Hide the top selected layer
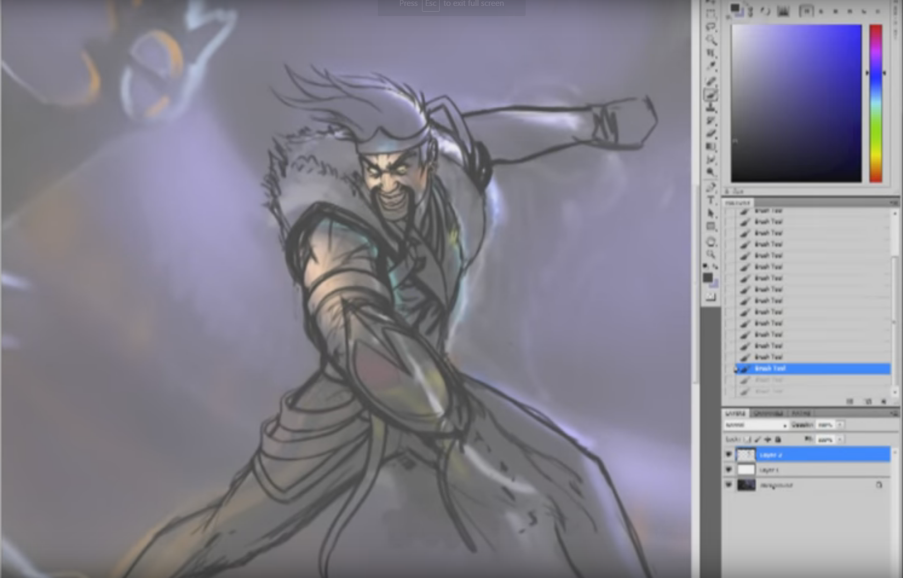 [x=729, y=454]
